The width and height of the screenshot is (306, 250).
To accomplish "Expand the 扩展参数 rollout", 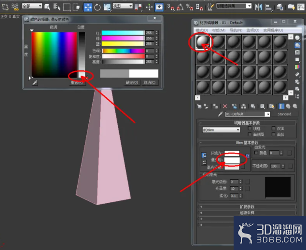I will (x=247, y=207).
